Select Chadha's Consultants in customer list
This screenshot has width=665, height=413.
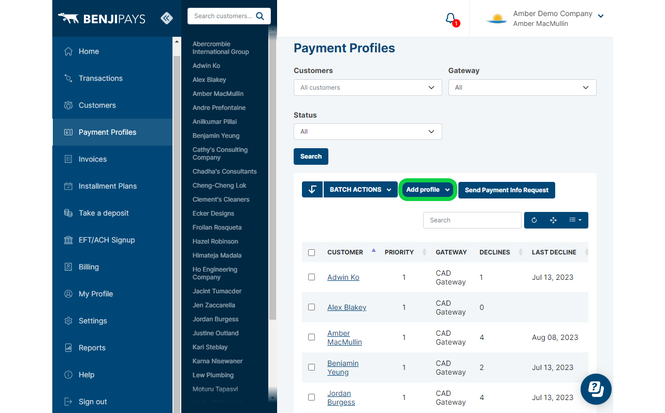pyautogui.click(x=225, y=172)
